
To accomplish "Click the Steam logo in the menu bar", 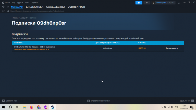I will [3, 3].
